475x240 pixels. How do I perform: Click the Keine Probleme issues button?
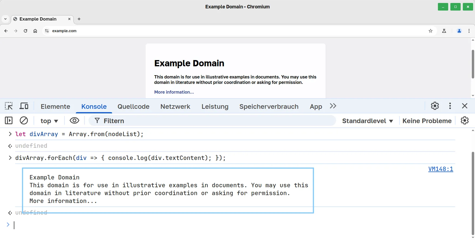point(427,121)
